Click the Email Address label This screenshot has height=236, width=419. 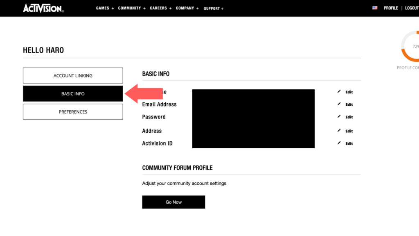click(159, 104)
